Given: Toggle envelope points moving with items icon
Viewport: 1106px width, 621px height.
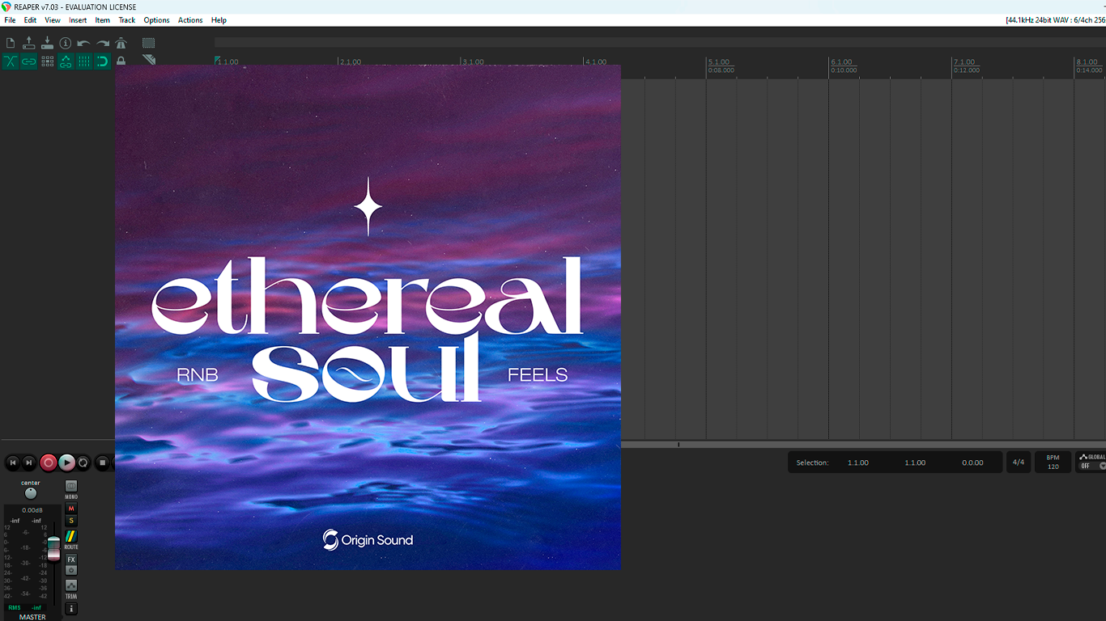Looking at the screenshot, I should point(66,61).
